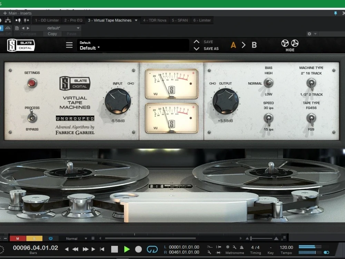Open the sidechain input icon

tap(18, 20)
